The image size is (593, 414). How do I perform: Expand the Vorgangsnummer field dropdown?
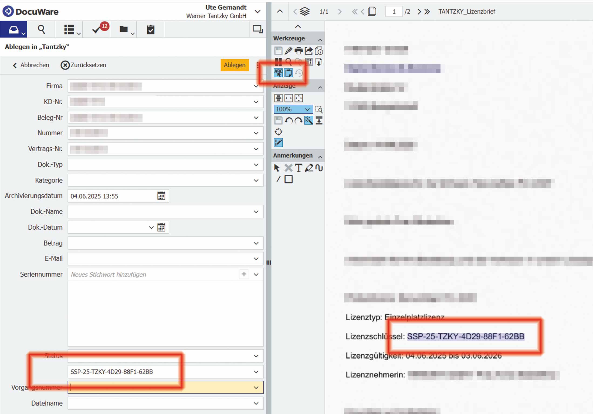click(256, 388)
